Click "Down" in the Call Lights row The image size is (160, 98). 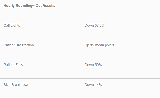[89, 25]
